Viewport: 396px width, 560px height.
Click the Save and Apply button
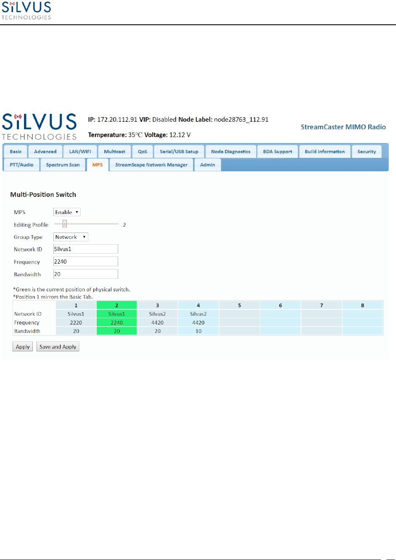[x=58, y=347]
